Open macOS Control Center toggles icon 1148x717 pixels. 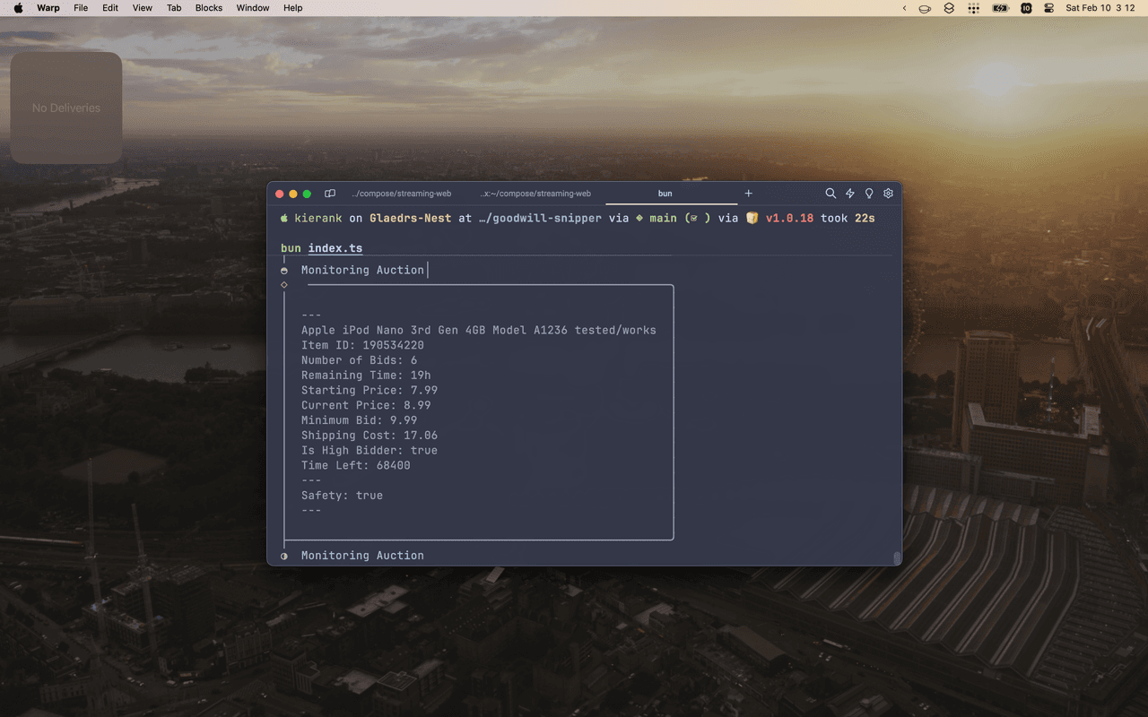pos(1049,8)
